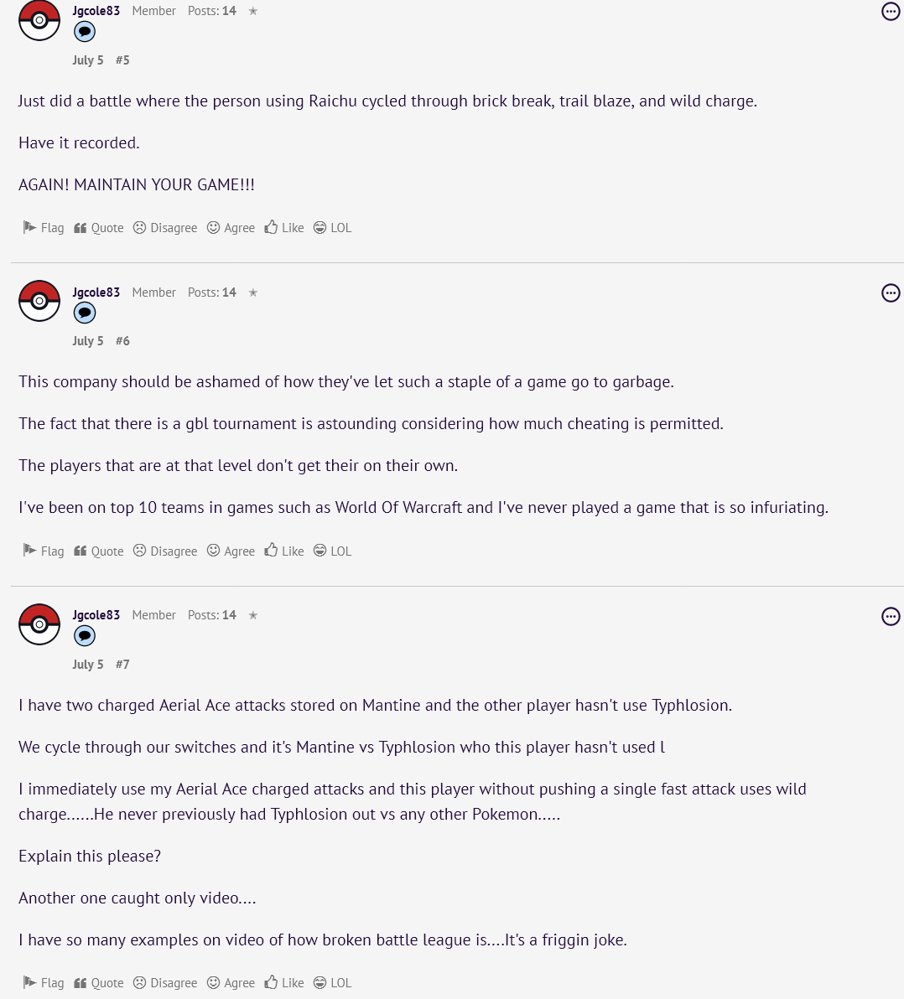This screenshot has width=904, height=999.
Task: Open options menu for post #5
Action: 891,12
